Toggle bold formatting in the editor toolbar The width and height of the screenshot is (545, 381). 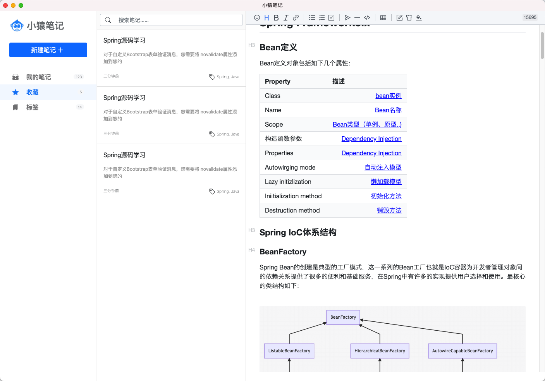pyautogui.click(x=276, y=17)
